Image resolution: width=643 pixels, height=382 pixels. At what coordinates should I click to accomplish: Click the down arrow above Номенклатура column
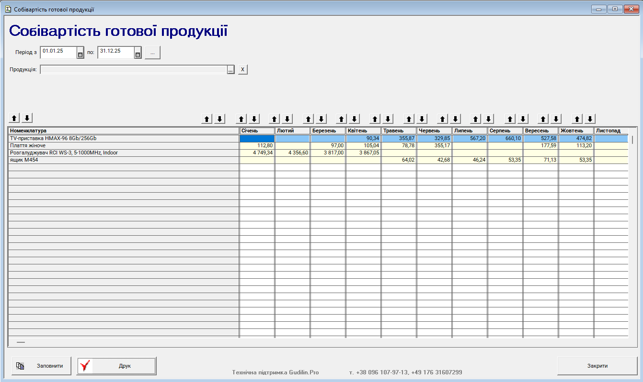pos(27,118)
